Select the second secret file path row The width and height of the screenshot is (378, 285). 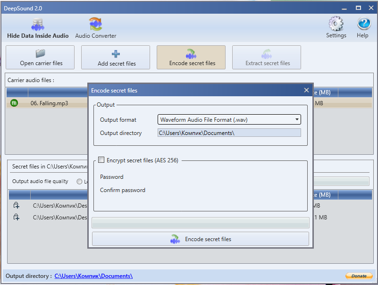60,218
